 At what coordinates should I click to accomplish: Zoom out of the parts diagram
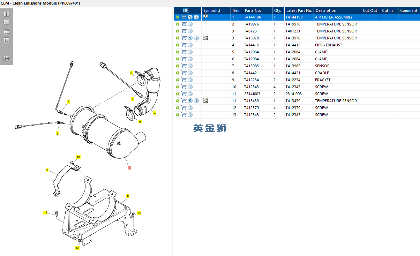click(7, 22)
